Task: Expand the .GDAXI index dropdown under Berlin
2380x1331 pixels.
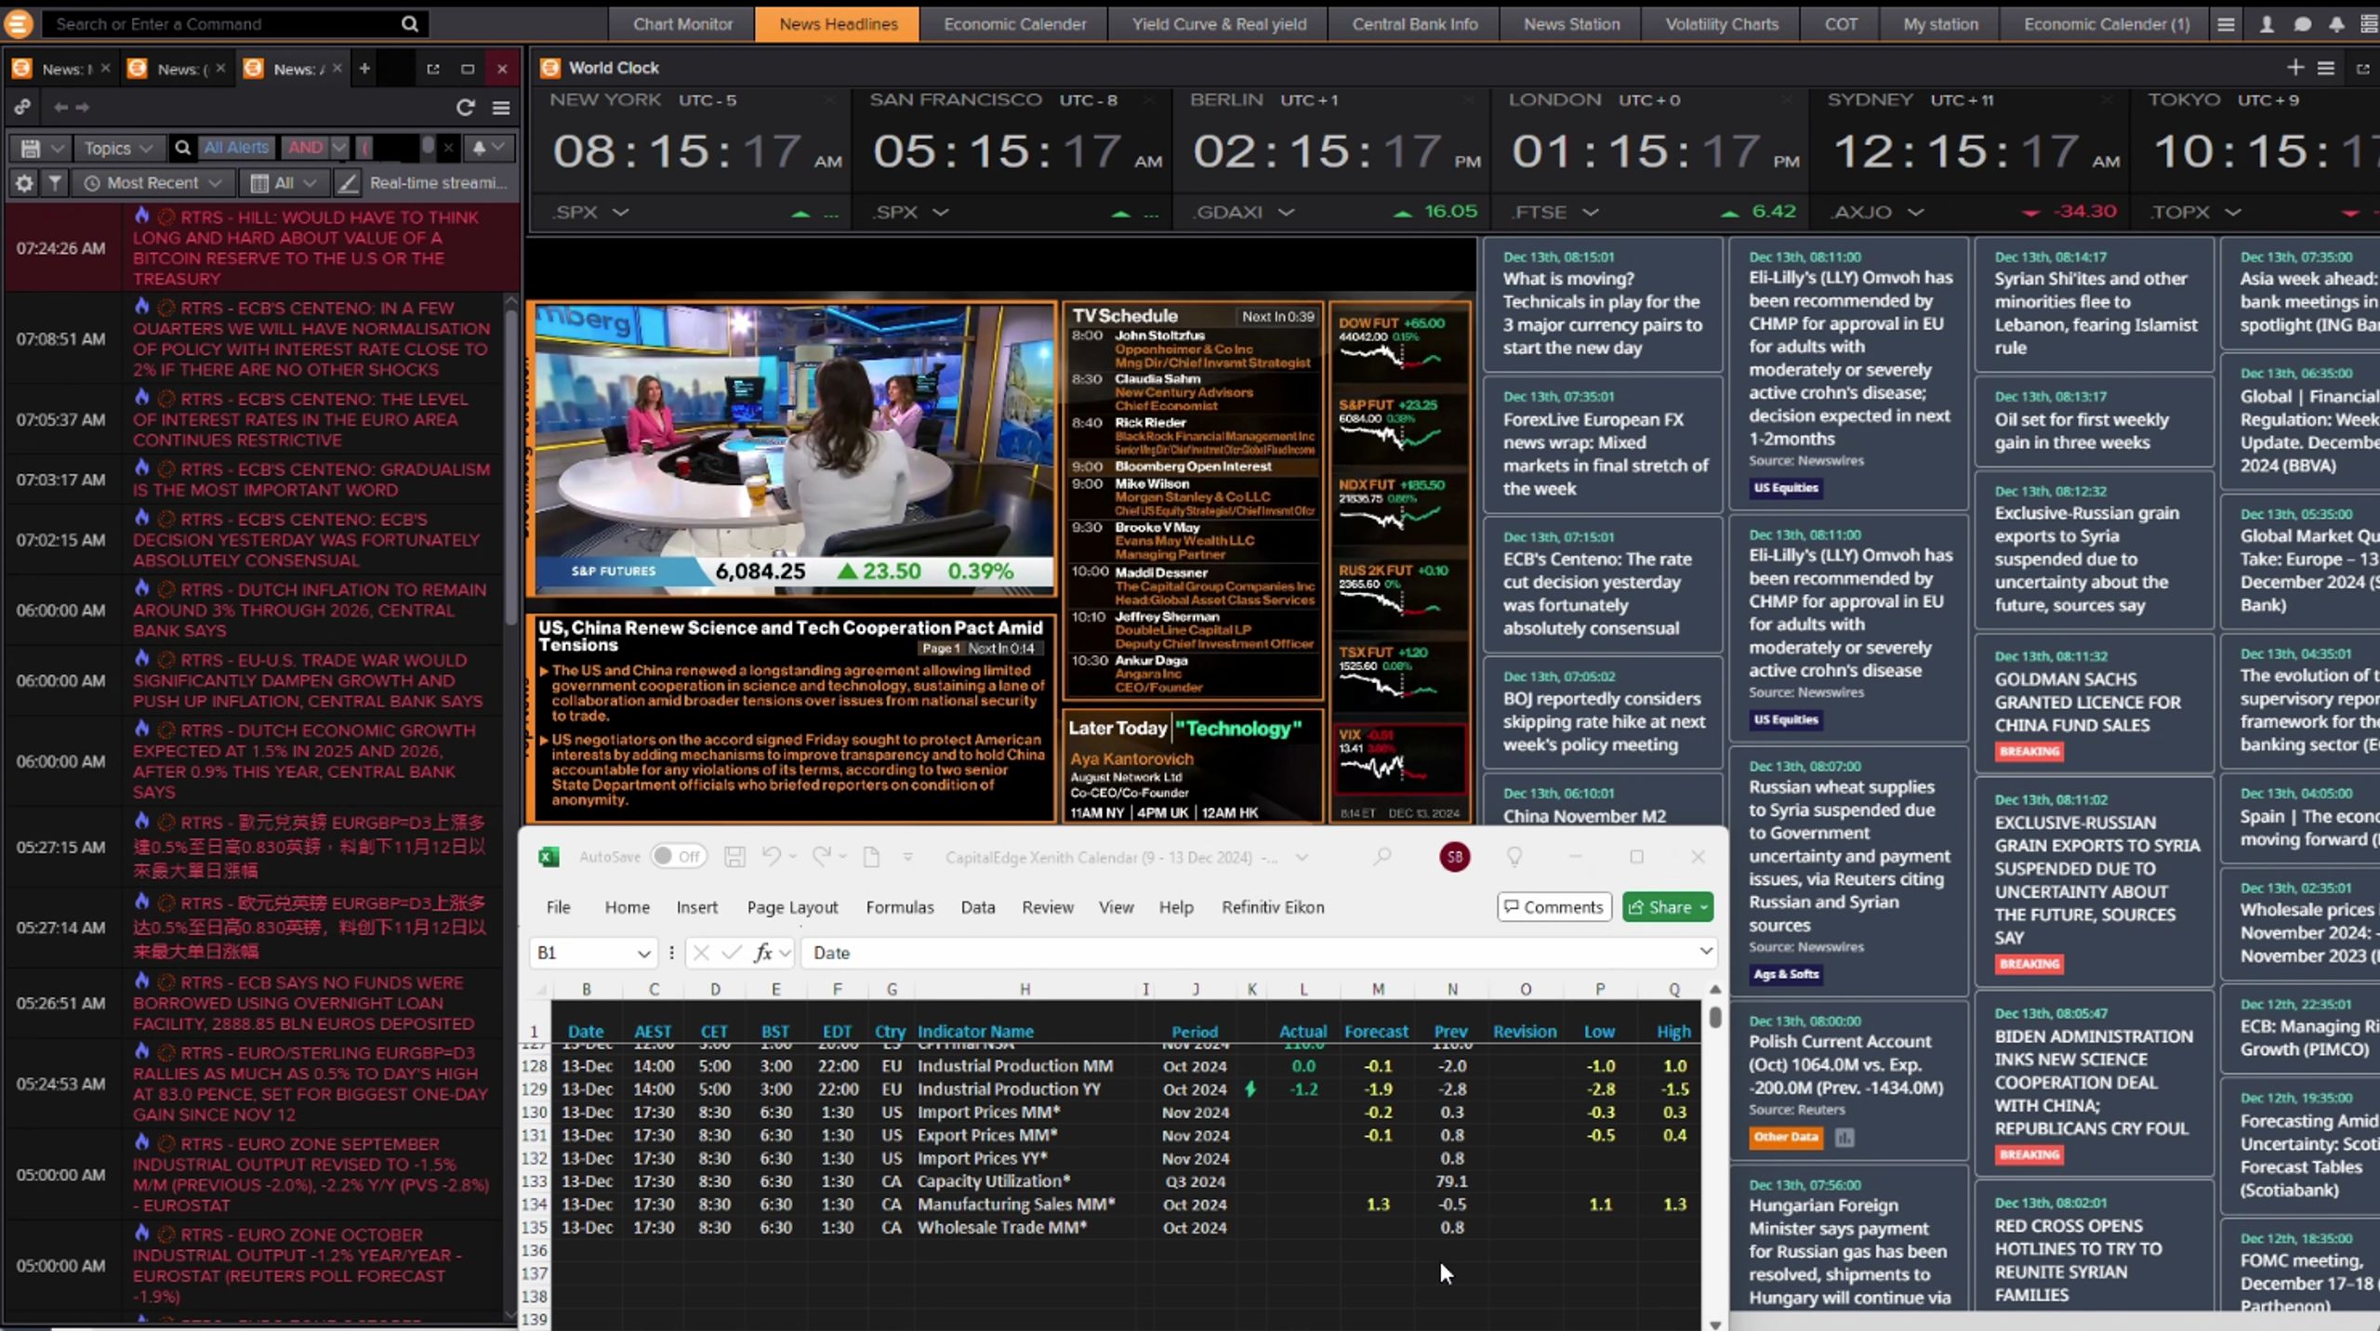Action: click(x=1287, y=212)
